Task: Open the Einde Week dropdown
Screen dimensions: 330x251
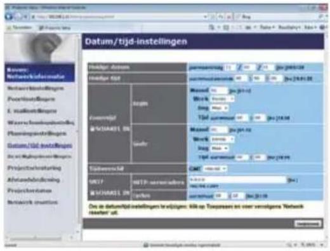Action: click(222, 139)
